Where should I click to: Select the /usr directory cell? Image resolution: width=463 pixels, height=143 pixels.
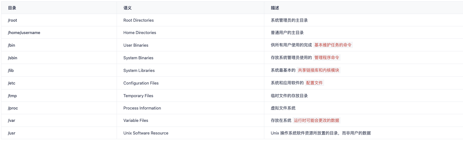coord(12,133)
